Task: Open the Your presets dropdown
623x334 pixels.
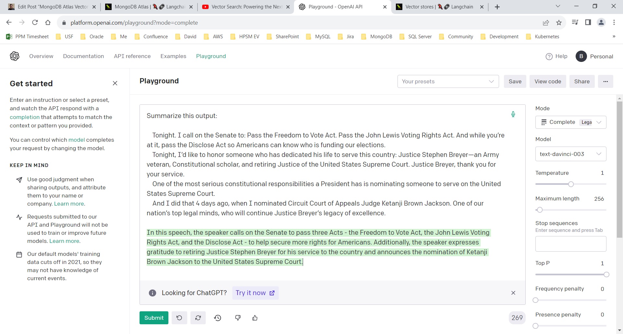Action: [448, 81]
